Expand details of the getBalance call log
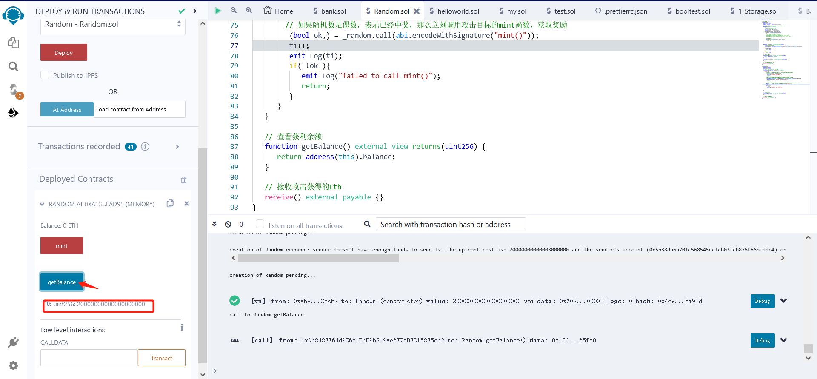 (783, 340)
